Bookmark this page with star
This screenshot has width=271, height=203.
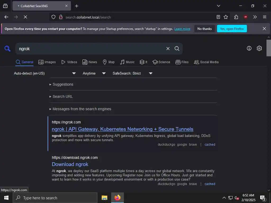pyautogui.click(x=226, y=17)
